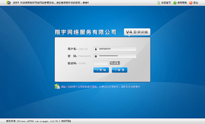This screenshot has height=124, width=205.
Task: Click the return-to-homepage icon in top bar
Action: pyautogui.click(x=159, y=3)
